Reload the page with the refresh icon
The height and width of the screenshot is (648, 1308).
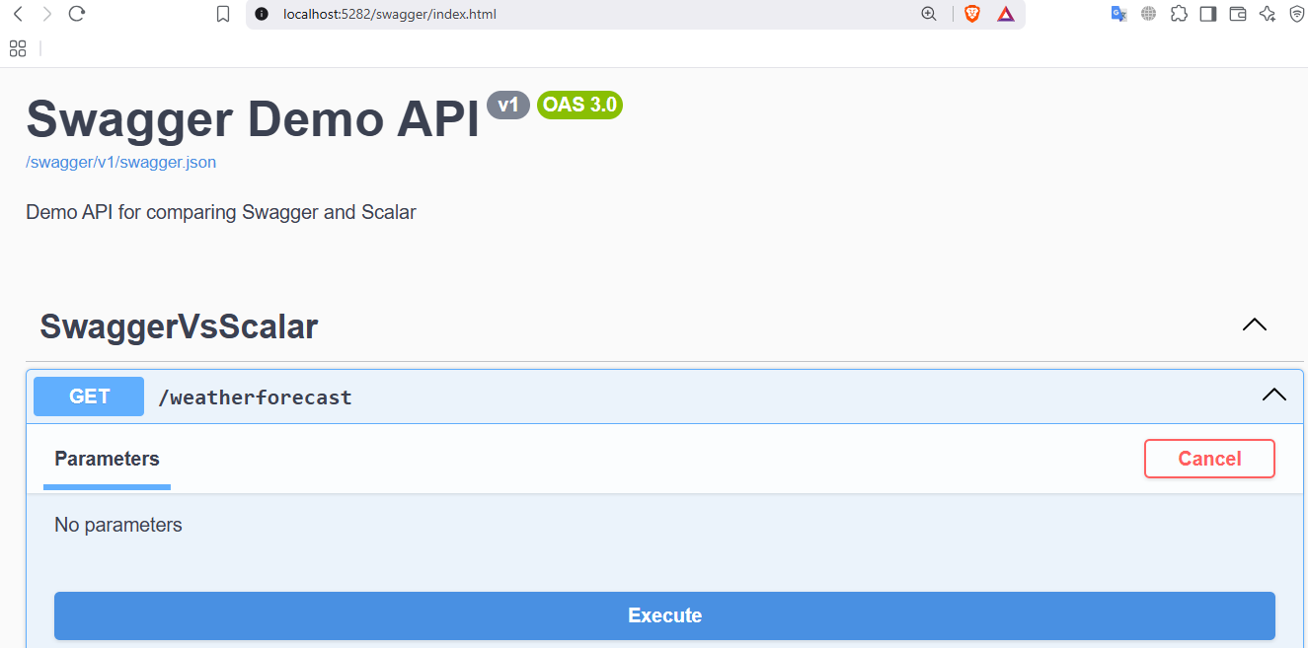coord(77,14)
